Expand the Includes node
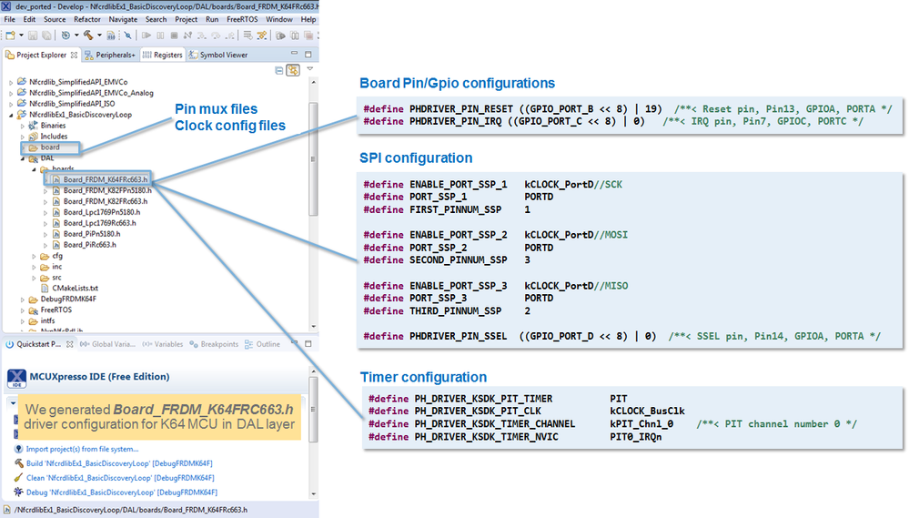 (22, 137)
